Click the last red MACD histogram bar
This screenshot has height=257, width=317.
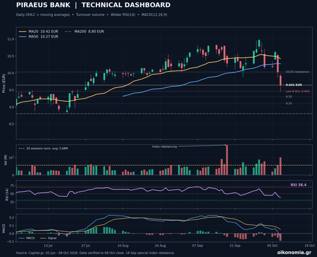point(280,237)
